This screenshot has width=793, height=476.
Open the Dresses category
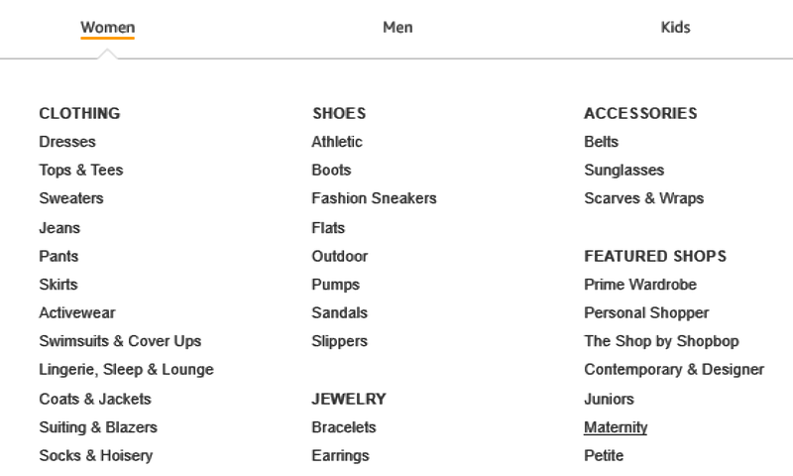pos(67,142)
